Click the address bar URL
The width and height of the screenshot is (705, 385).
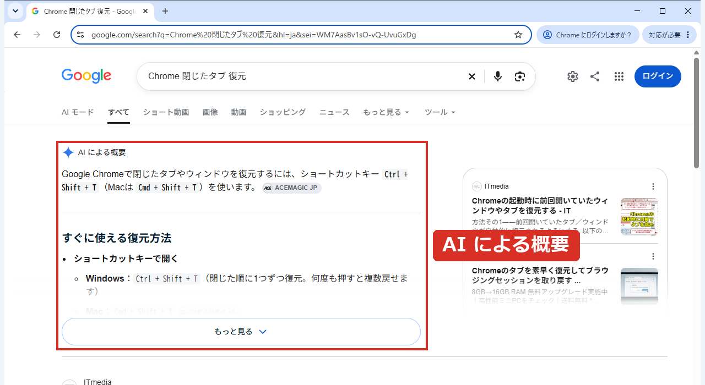pos(253,35)
